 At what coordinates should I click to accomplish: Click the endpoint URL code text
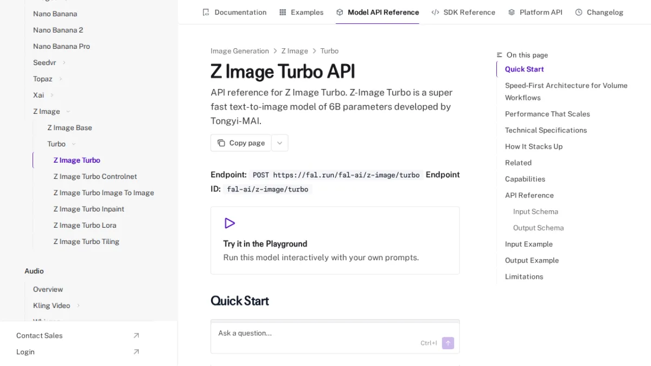pos(336,175)
